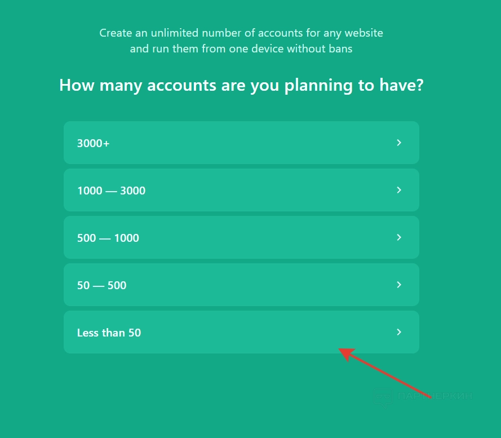Choose the 1000 — 3000 accounts option
The height and width of the screenshot is (438, 501).
click(241, 190)
